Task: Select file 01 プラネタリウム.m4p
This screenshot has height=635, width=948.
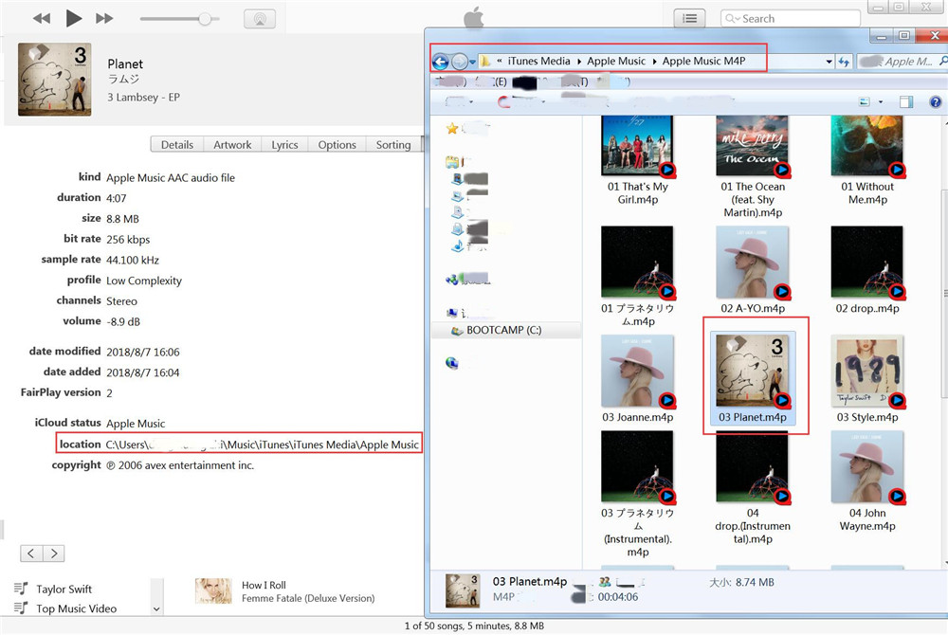Action: tap(637, 277)
